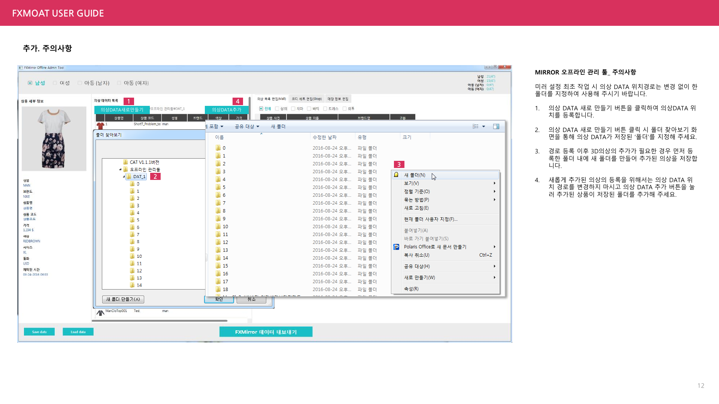The image size is (719, 404).
Task: Select folder 5 icon in the file list
Action: 218,187
